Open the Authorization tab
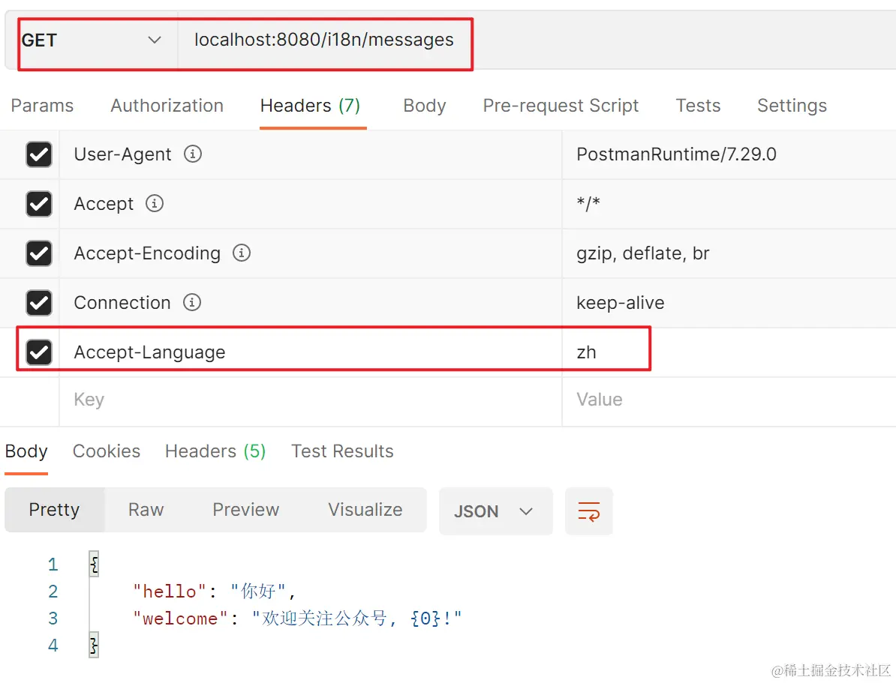The image size is (896, 683). tap(167, 106)
